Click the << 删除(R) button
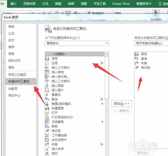The image size is (168, 156). click(122, 111)
